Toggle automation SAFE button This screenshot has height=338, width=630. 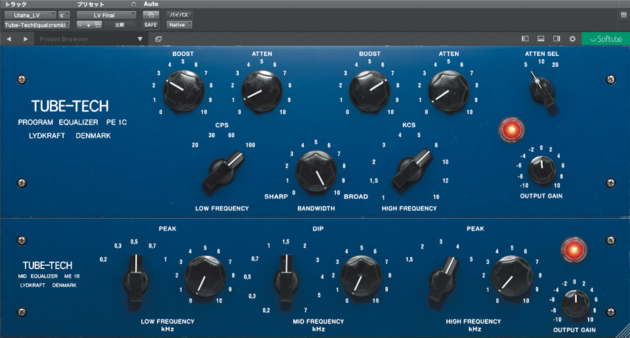pos(151,25)
